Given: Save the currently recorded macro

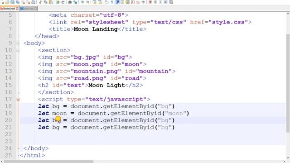Looking at the screenshot, I should (171, 2).
